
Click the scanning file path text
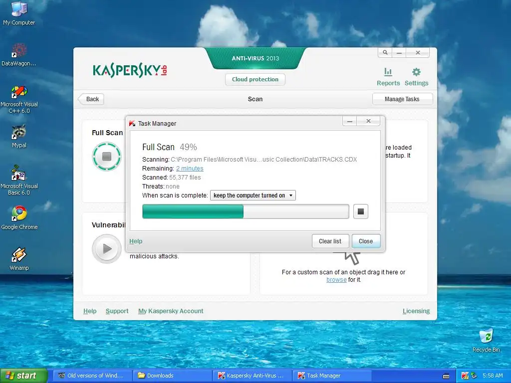[263, 160]
